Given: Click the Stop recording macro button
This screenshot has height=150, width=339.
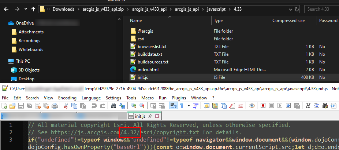Looking at the screenshot, I should 272,106.
